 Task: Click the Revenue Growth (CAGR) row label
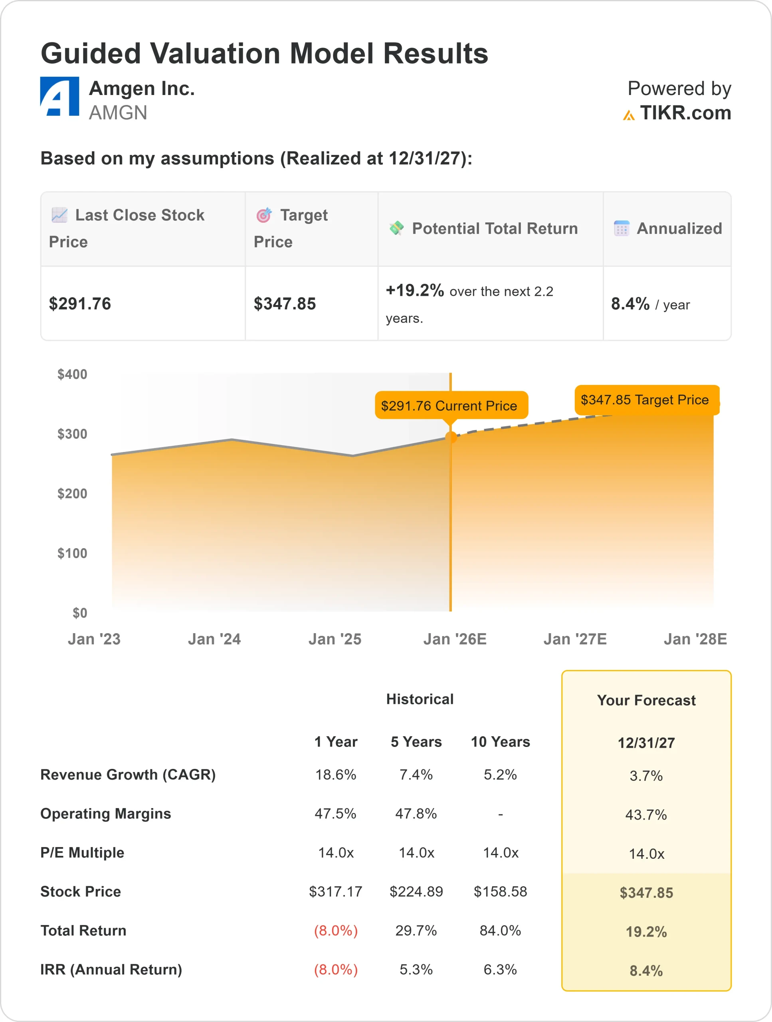[x=128, y=775]
